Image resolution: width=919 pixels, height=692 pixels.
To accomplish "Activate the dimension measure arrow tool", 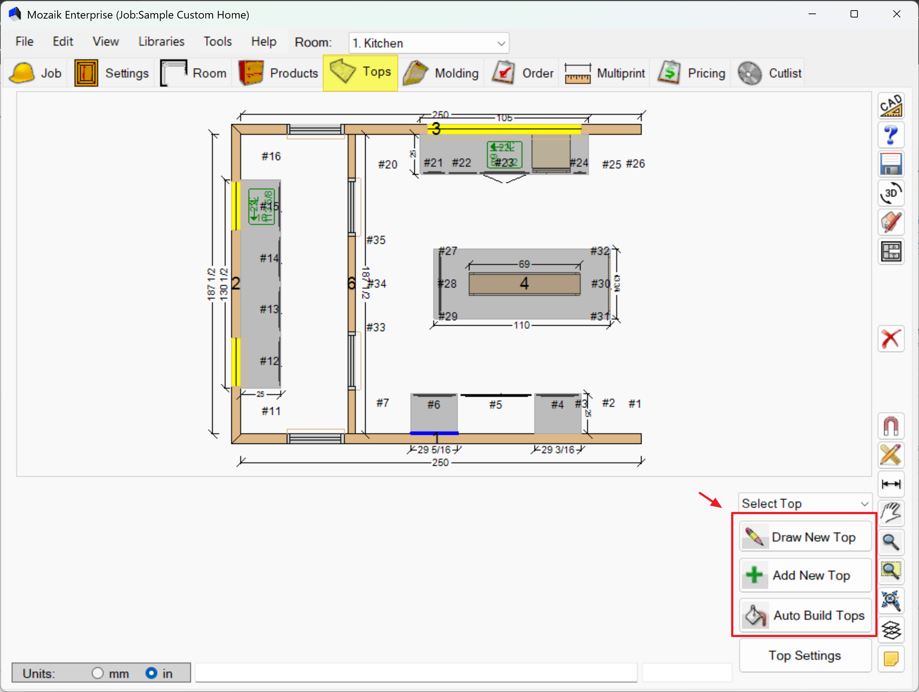I will point(891,484).
